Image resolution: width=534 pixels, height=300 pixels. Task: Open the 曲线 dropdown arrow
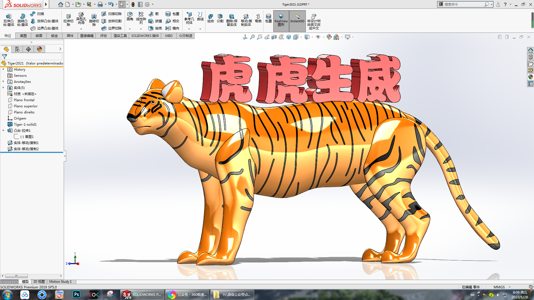(x=200, y=29)
